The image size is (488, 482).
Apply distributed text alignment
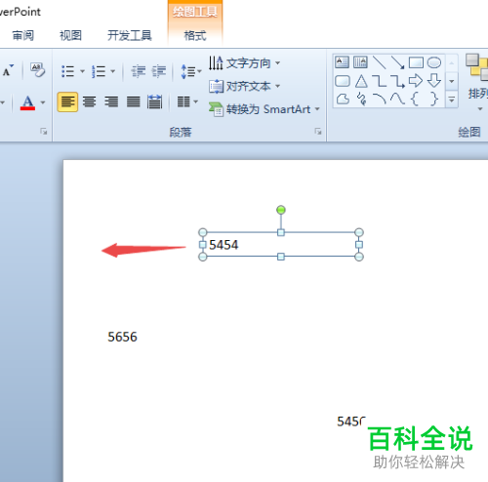pyautogui.click(x=155, y=102)
